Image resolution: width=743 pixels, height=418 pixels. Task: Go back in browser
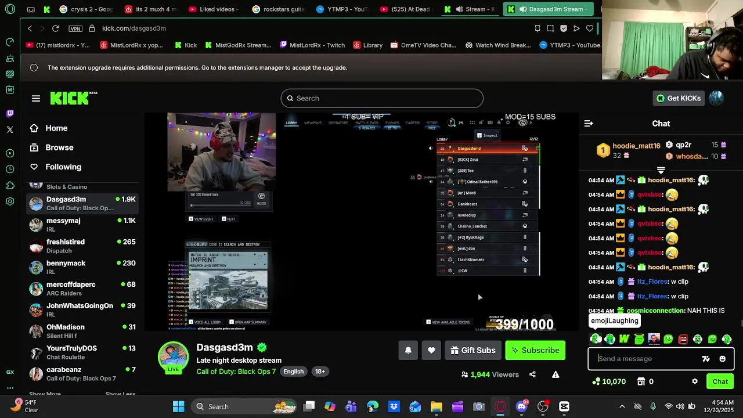pyautogui.click(x=30, y=28)
